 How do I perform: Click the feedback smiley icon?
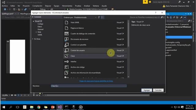(150, 2)
